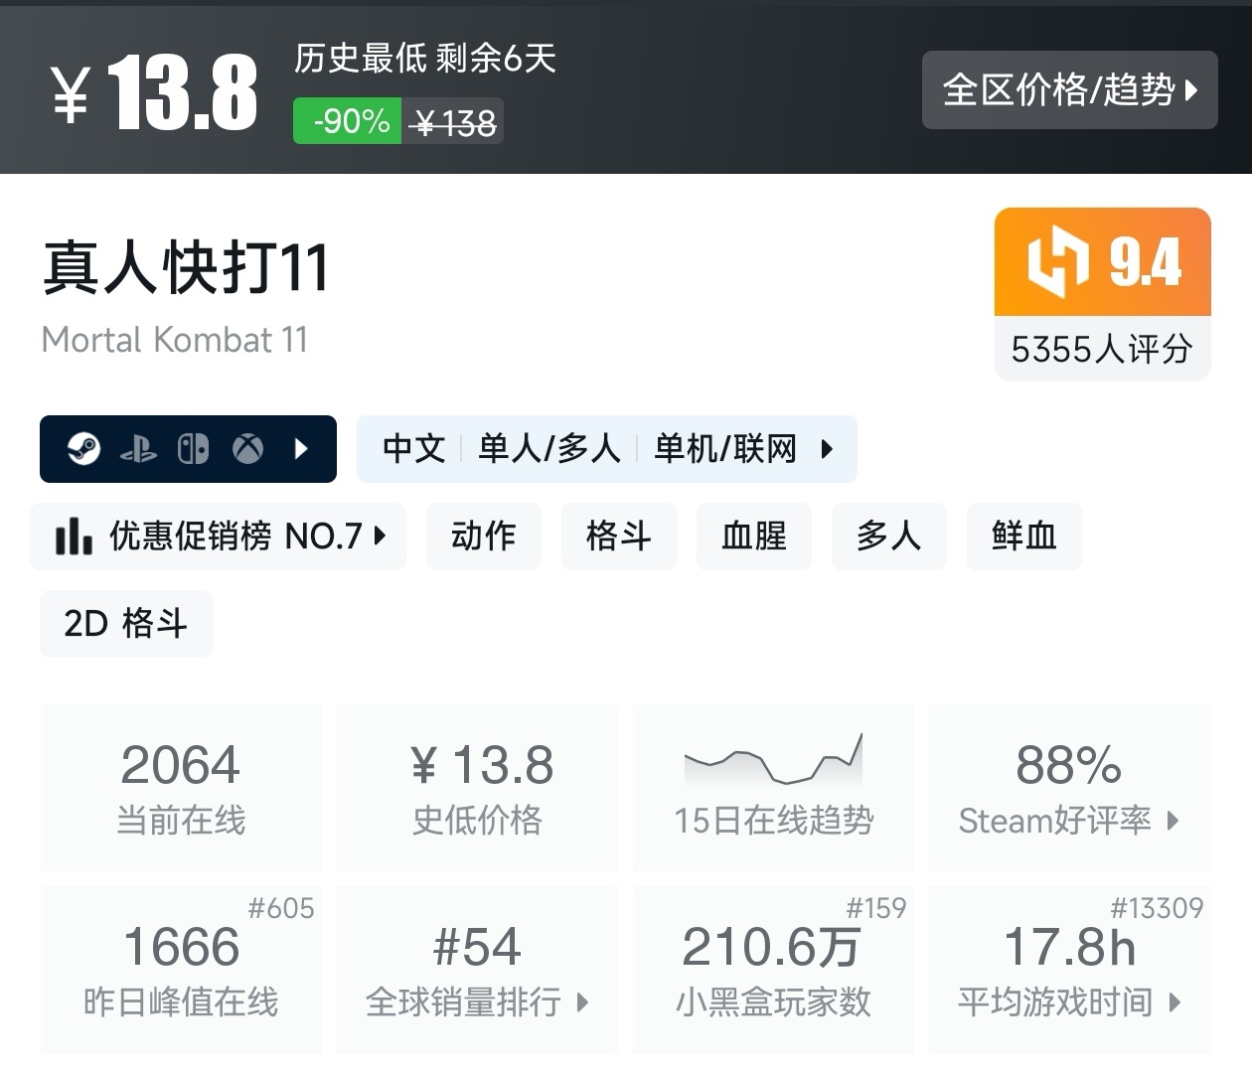Click the PlayStation platform icon
The image size is (1252, 1073).
pyautogui.click(x=138, y=450)
